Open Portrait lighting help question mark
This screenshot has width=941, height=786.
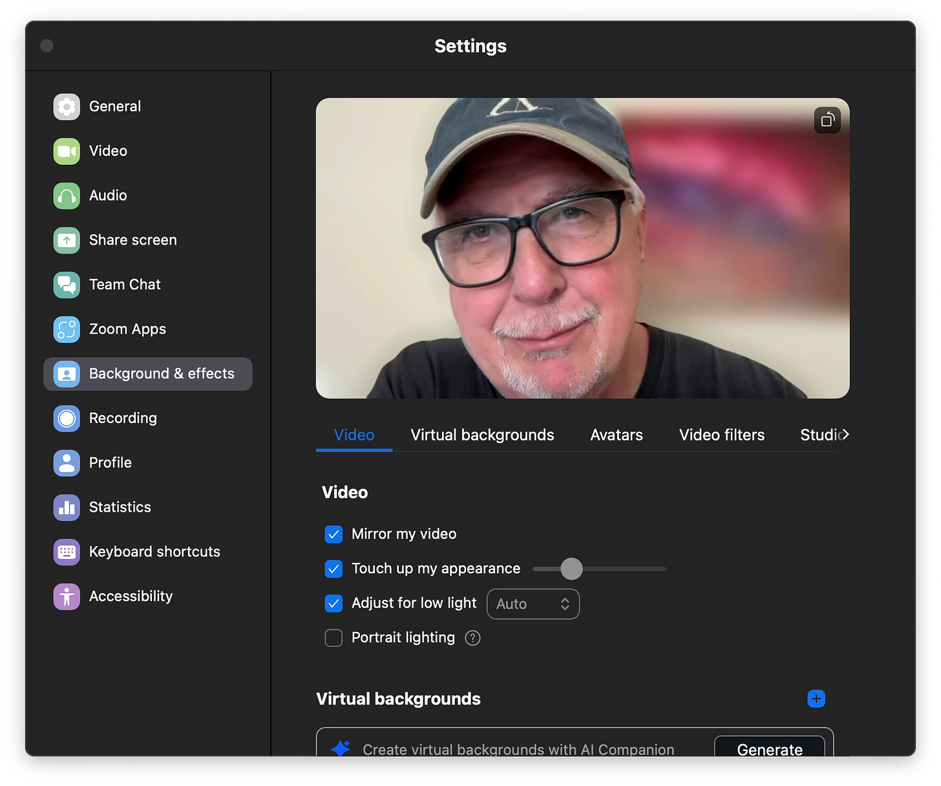coord(473,638)
